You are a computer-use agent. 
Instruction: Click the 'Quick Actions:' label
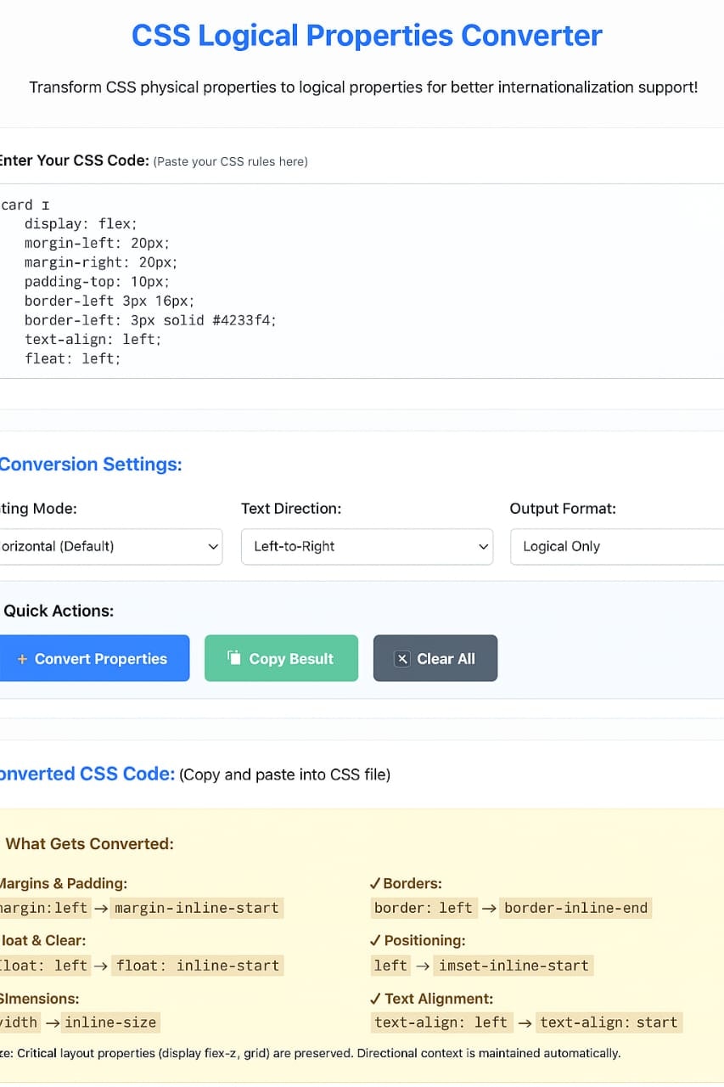(59, 611)
